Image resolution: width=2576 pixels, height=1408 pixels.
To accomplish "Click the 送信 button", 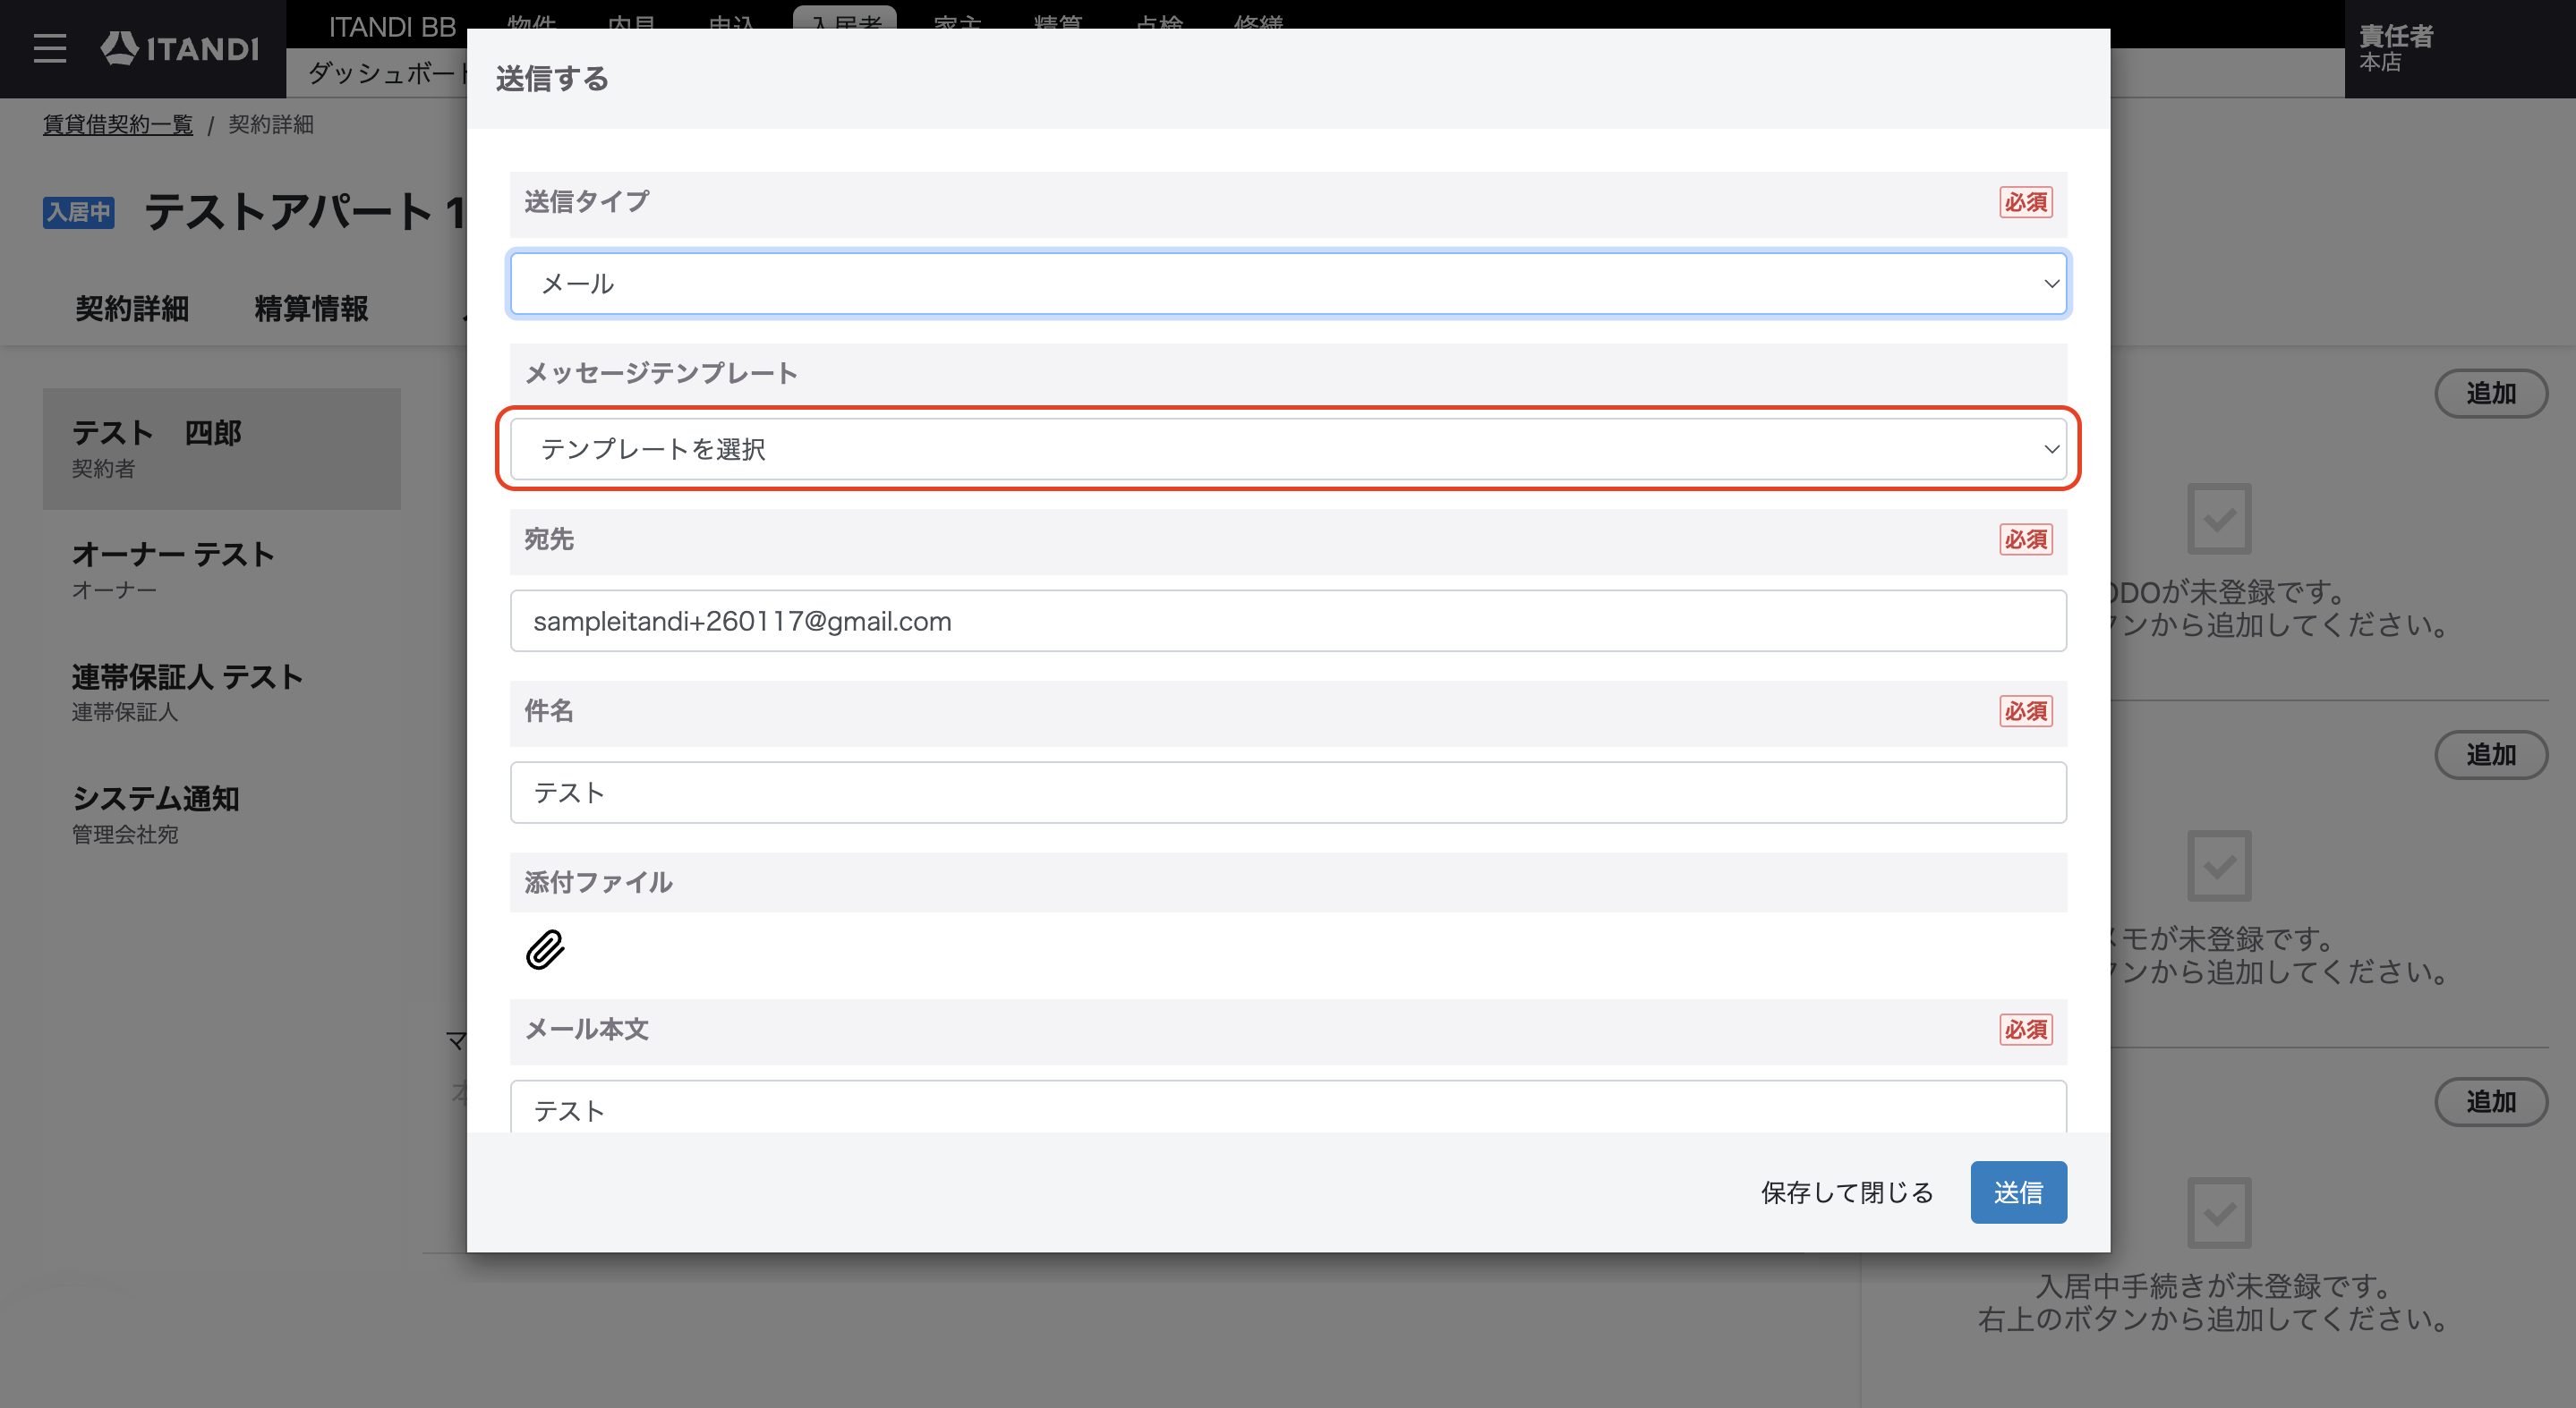I will 2018,1192.
